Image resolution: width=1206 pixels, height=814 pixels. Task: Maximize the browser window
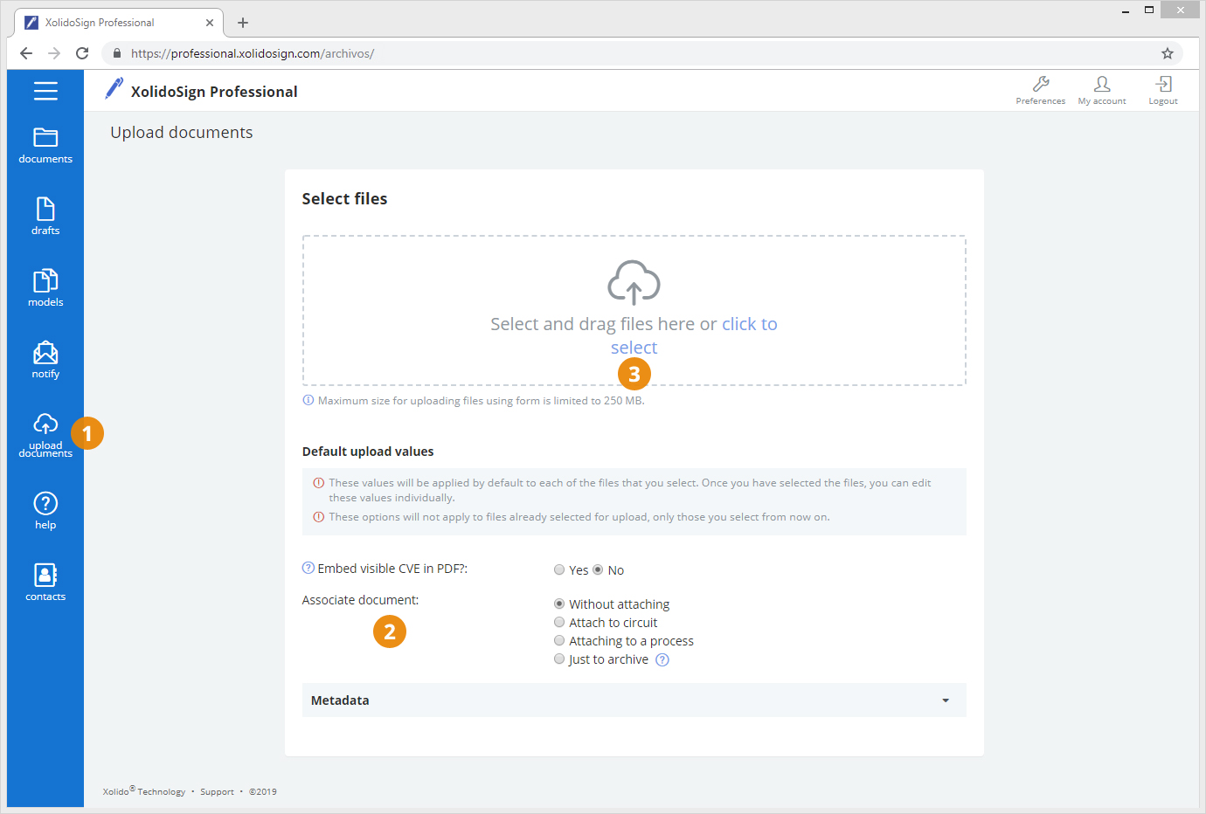1149,10
